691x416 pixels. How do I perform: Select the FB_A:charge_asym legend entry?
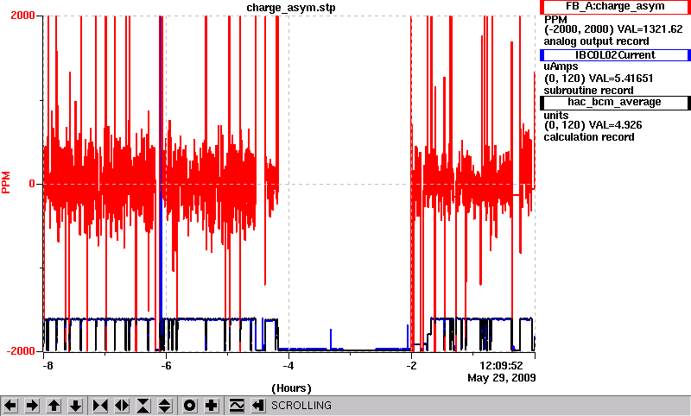click(x=615, y=7)
